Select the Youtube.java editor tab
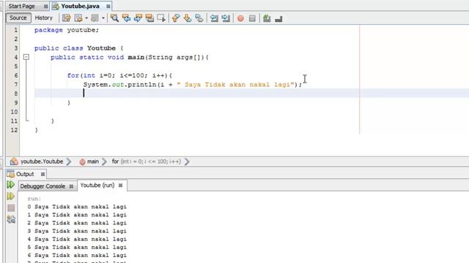 click(x=80, y=7)
